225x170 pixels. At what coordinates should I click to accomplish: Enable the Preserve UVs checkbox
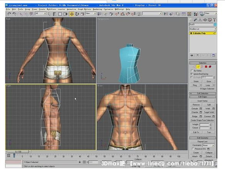[193, 149]
